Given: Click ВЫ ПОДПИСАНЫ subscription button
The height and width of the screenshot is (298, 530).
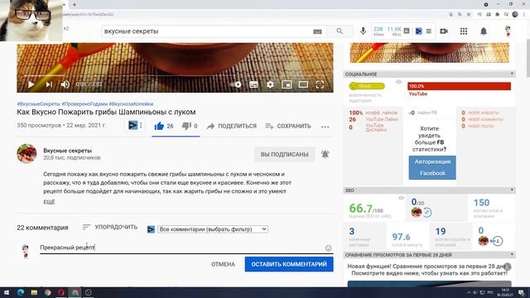Looking at the screenshot, I should [284, 155].
